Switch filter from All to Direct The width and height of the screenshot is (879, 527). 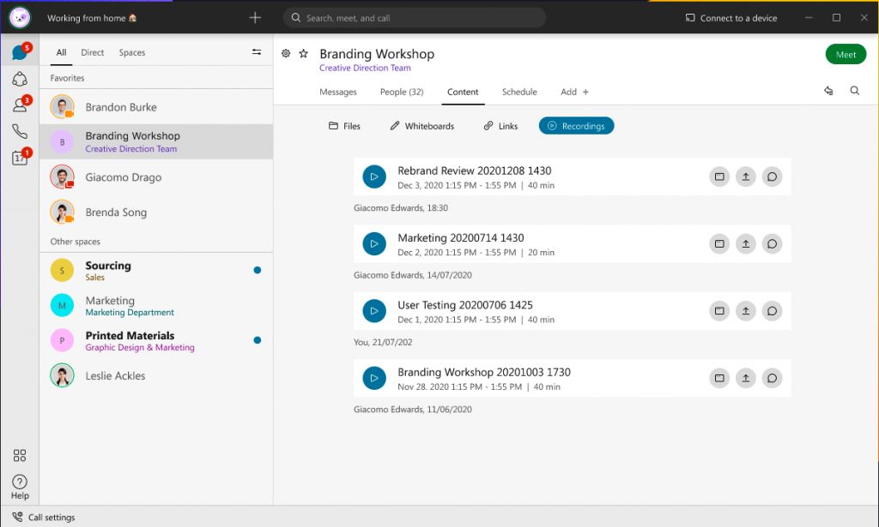click(92, 52)
